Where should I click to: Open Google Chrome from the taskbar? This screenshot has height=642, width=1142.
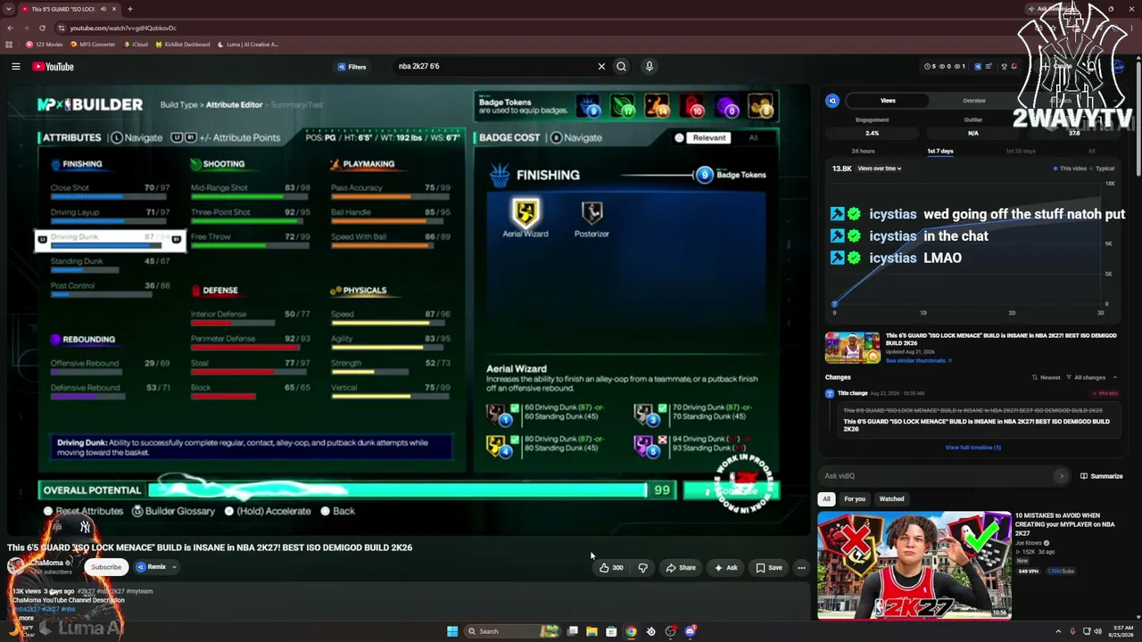click(x=631, y=631)
